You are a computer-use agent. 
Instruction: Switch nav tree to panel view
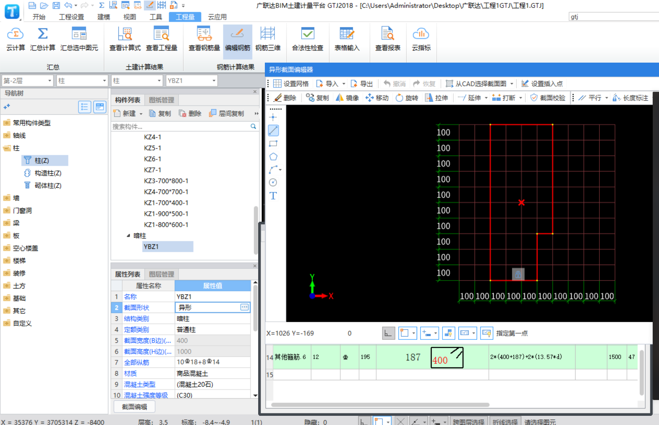100,107
